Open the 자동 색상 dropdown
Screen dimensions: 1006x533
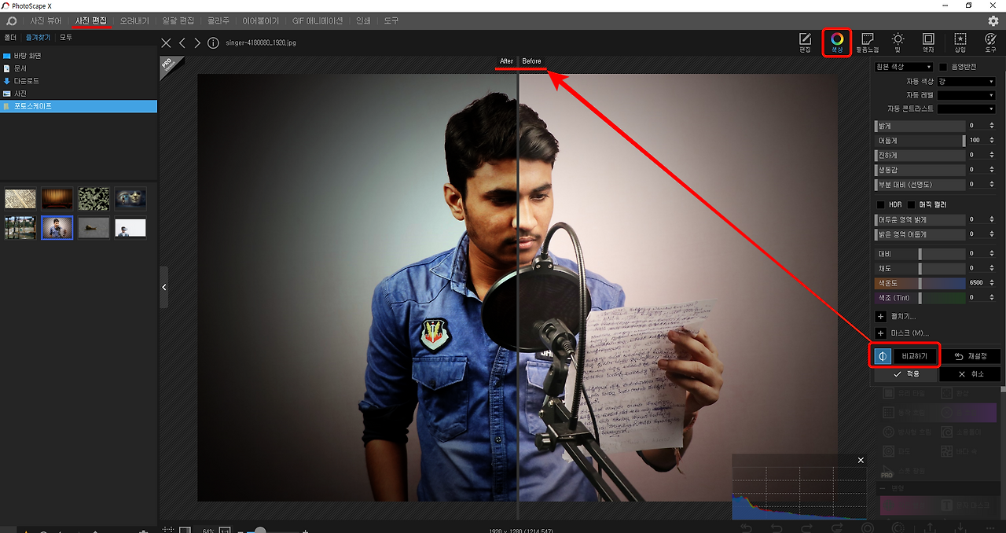pos(966,82)
